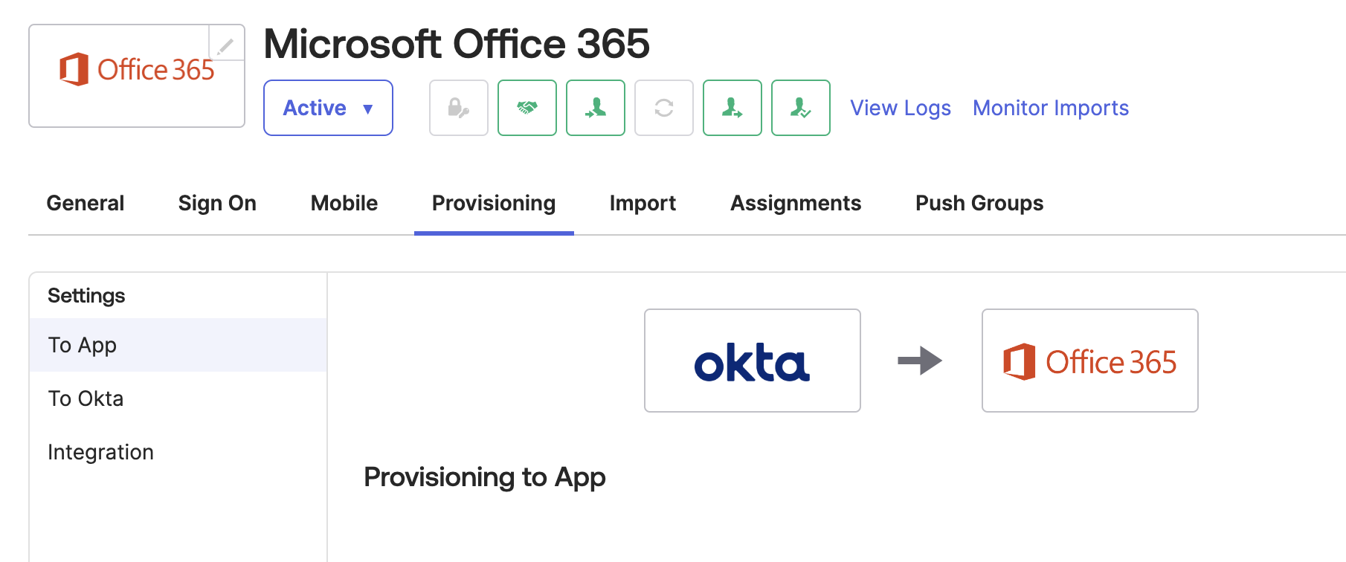Go to the Mobile tab
Viewport: 1346px width, 562px height.
point(344,203)
